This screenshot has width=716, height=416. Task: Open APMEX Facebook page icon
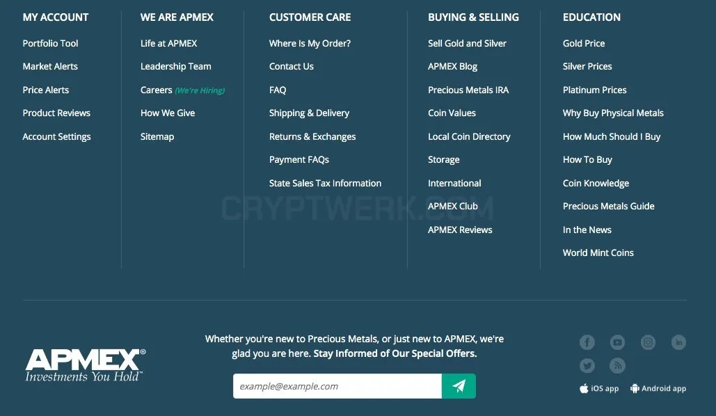(587, 342)
